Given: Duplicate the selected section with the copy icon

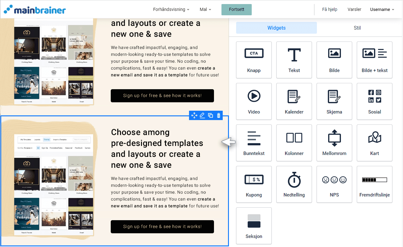Looking at the screenshot, I should pos(210,115).
